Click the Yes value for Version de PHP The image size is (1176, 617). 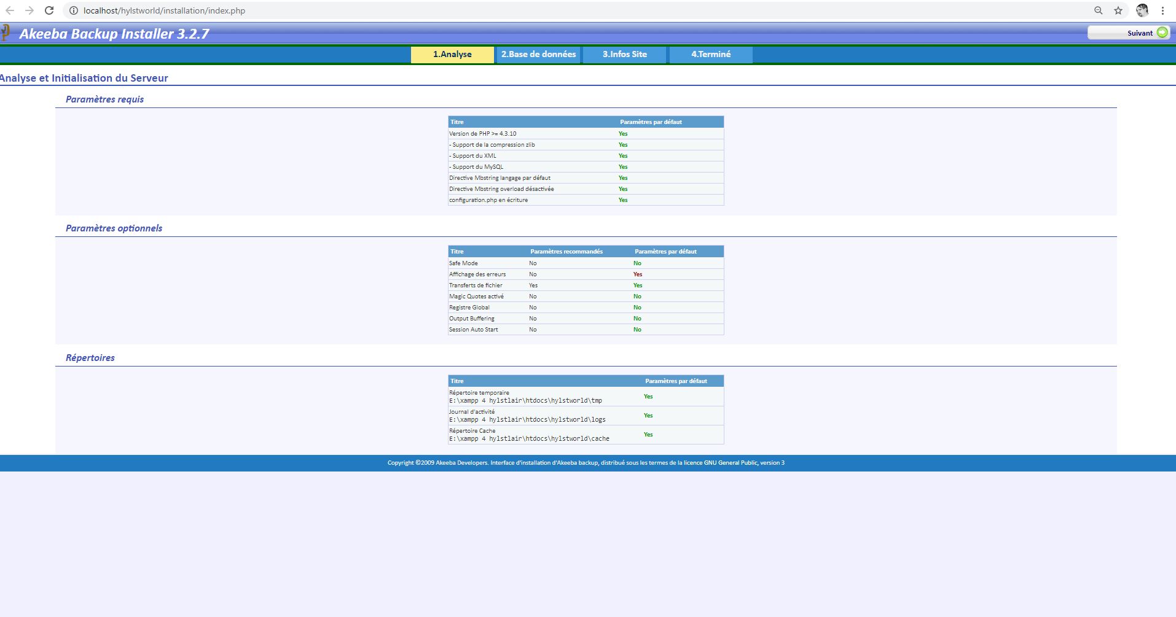click(x=623, y=134)
